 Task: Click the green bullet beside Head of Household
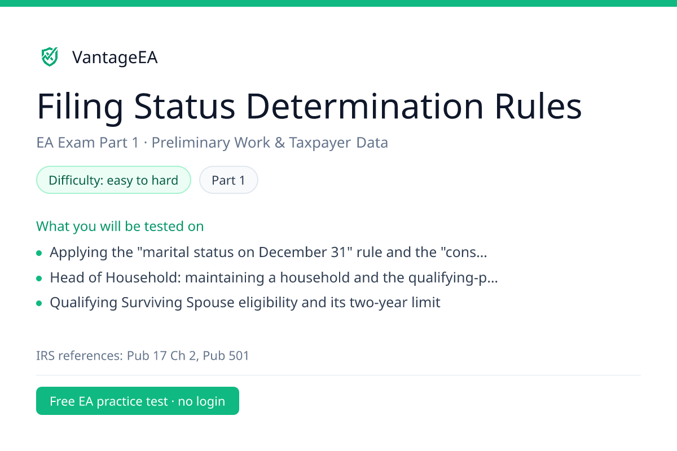click(39, 278)
